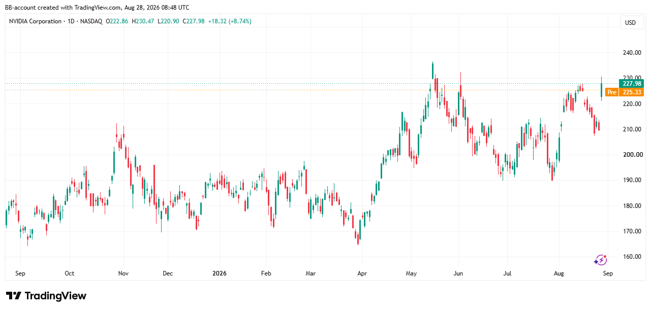The width and height of the screenshot is (651, 311).
Task: Click the Apr label on time axis
Action: point(362,273)
